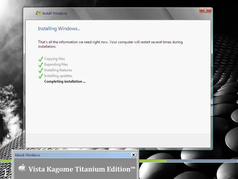
Task: Click the Copying files green checkmark
Action: 41,59
